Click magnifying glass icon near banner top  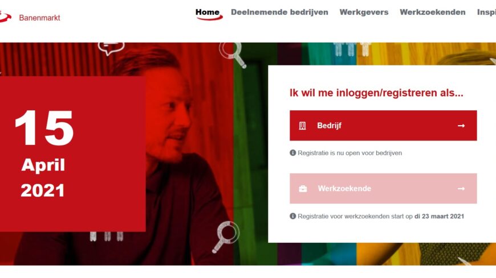point(233,53)
